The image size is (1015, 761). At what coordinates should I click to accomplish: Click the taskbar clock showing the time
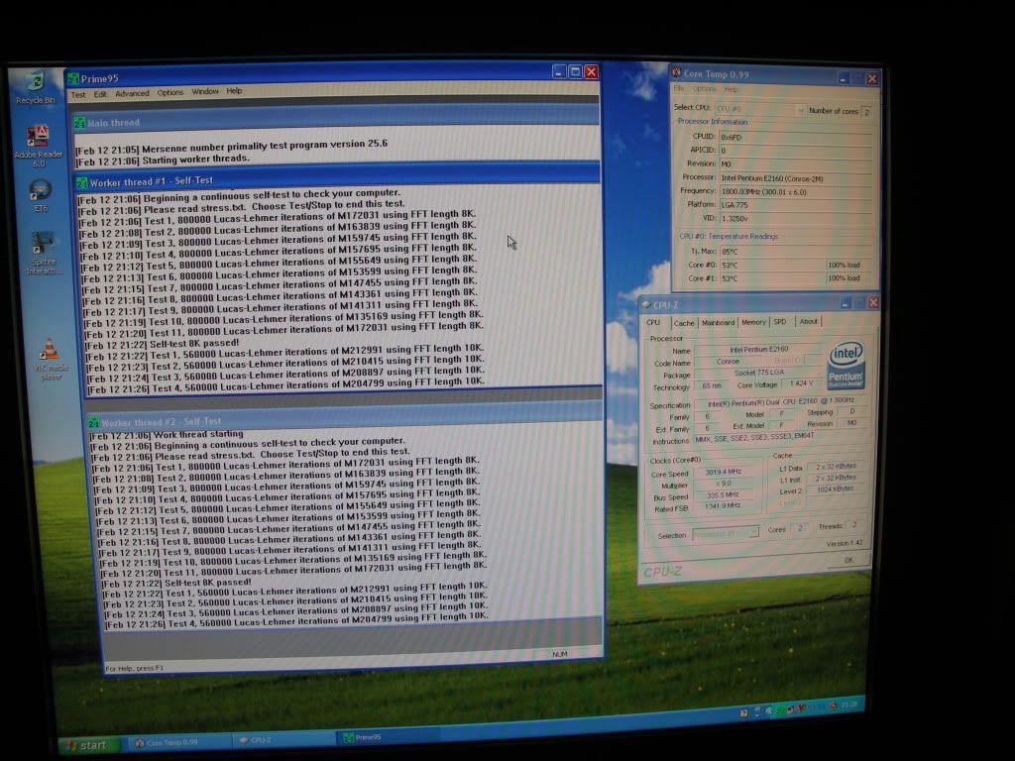pyautogui.click(x=849, y=705)
